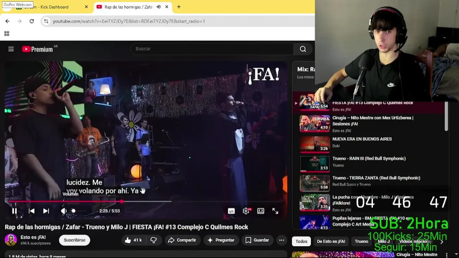Play Trueno - TIERRA ZANTA (Red Bull Symphonic)
Screen dimensions: 459x258
pyautogui.click(x=376, y=178)
